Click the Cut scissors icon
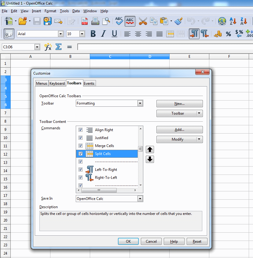 [143, 21]
